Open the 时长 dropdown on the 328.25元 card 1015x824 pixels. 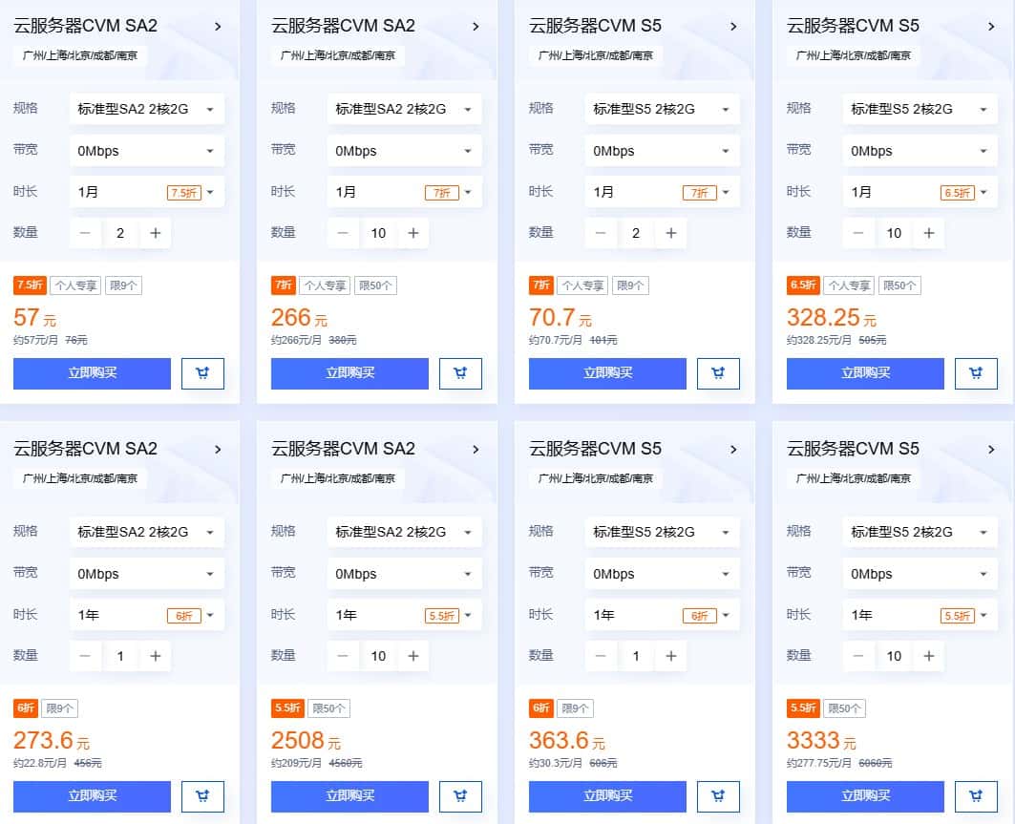pyautogui.click(x=920, y=192)
